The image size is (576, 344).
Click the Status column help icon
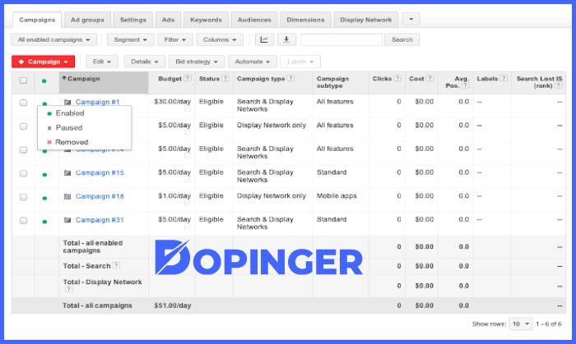tap(225, 78)
